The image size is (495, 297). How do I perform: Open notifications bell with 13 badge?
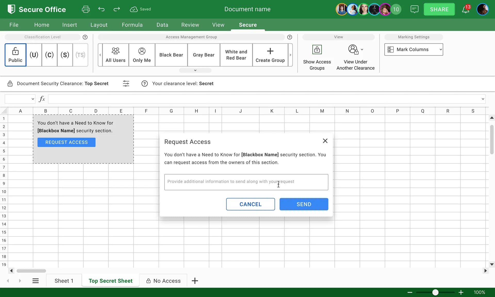click(x=466, y=9)
